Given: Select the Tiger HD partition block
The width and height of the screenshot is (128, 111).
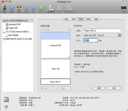Looking at the screenshot, I should pos(55,69).
